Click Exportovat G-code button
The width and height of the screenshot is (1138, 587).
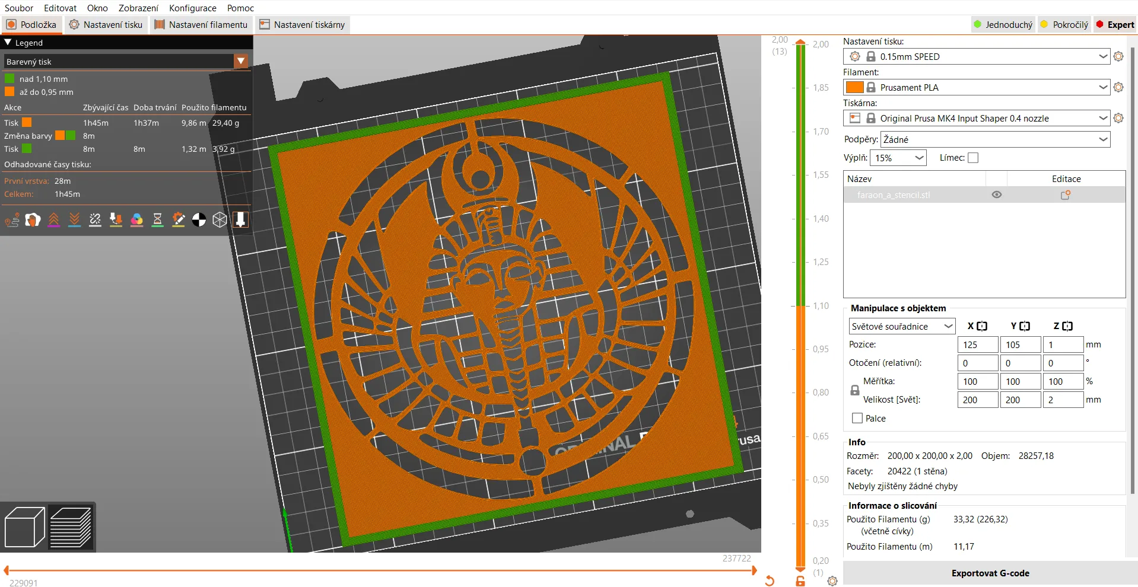pyautogui.click(x=990, y=573)
